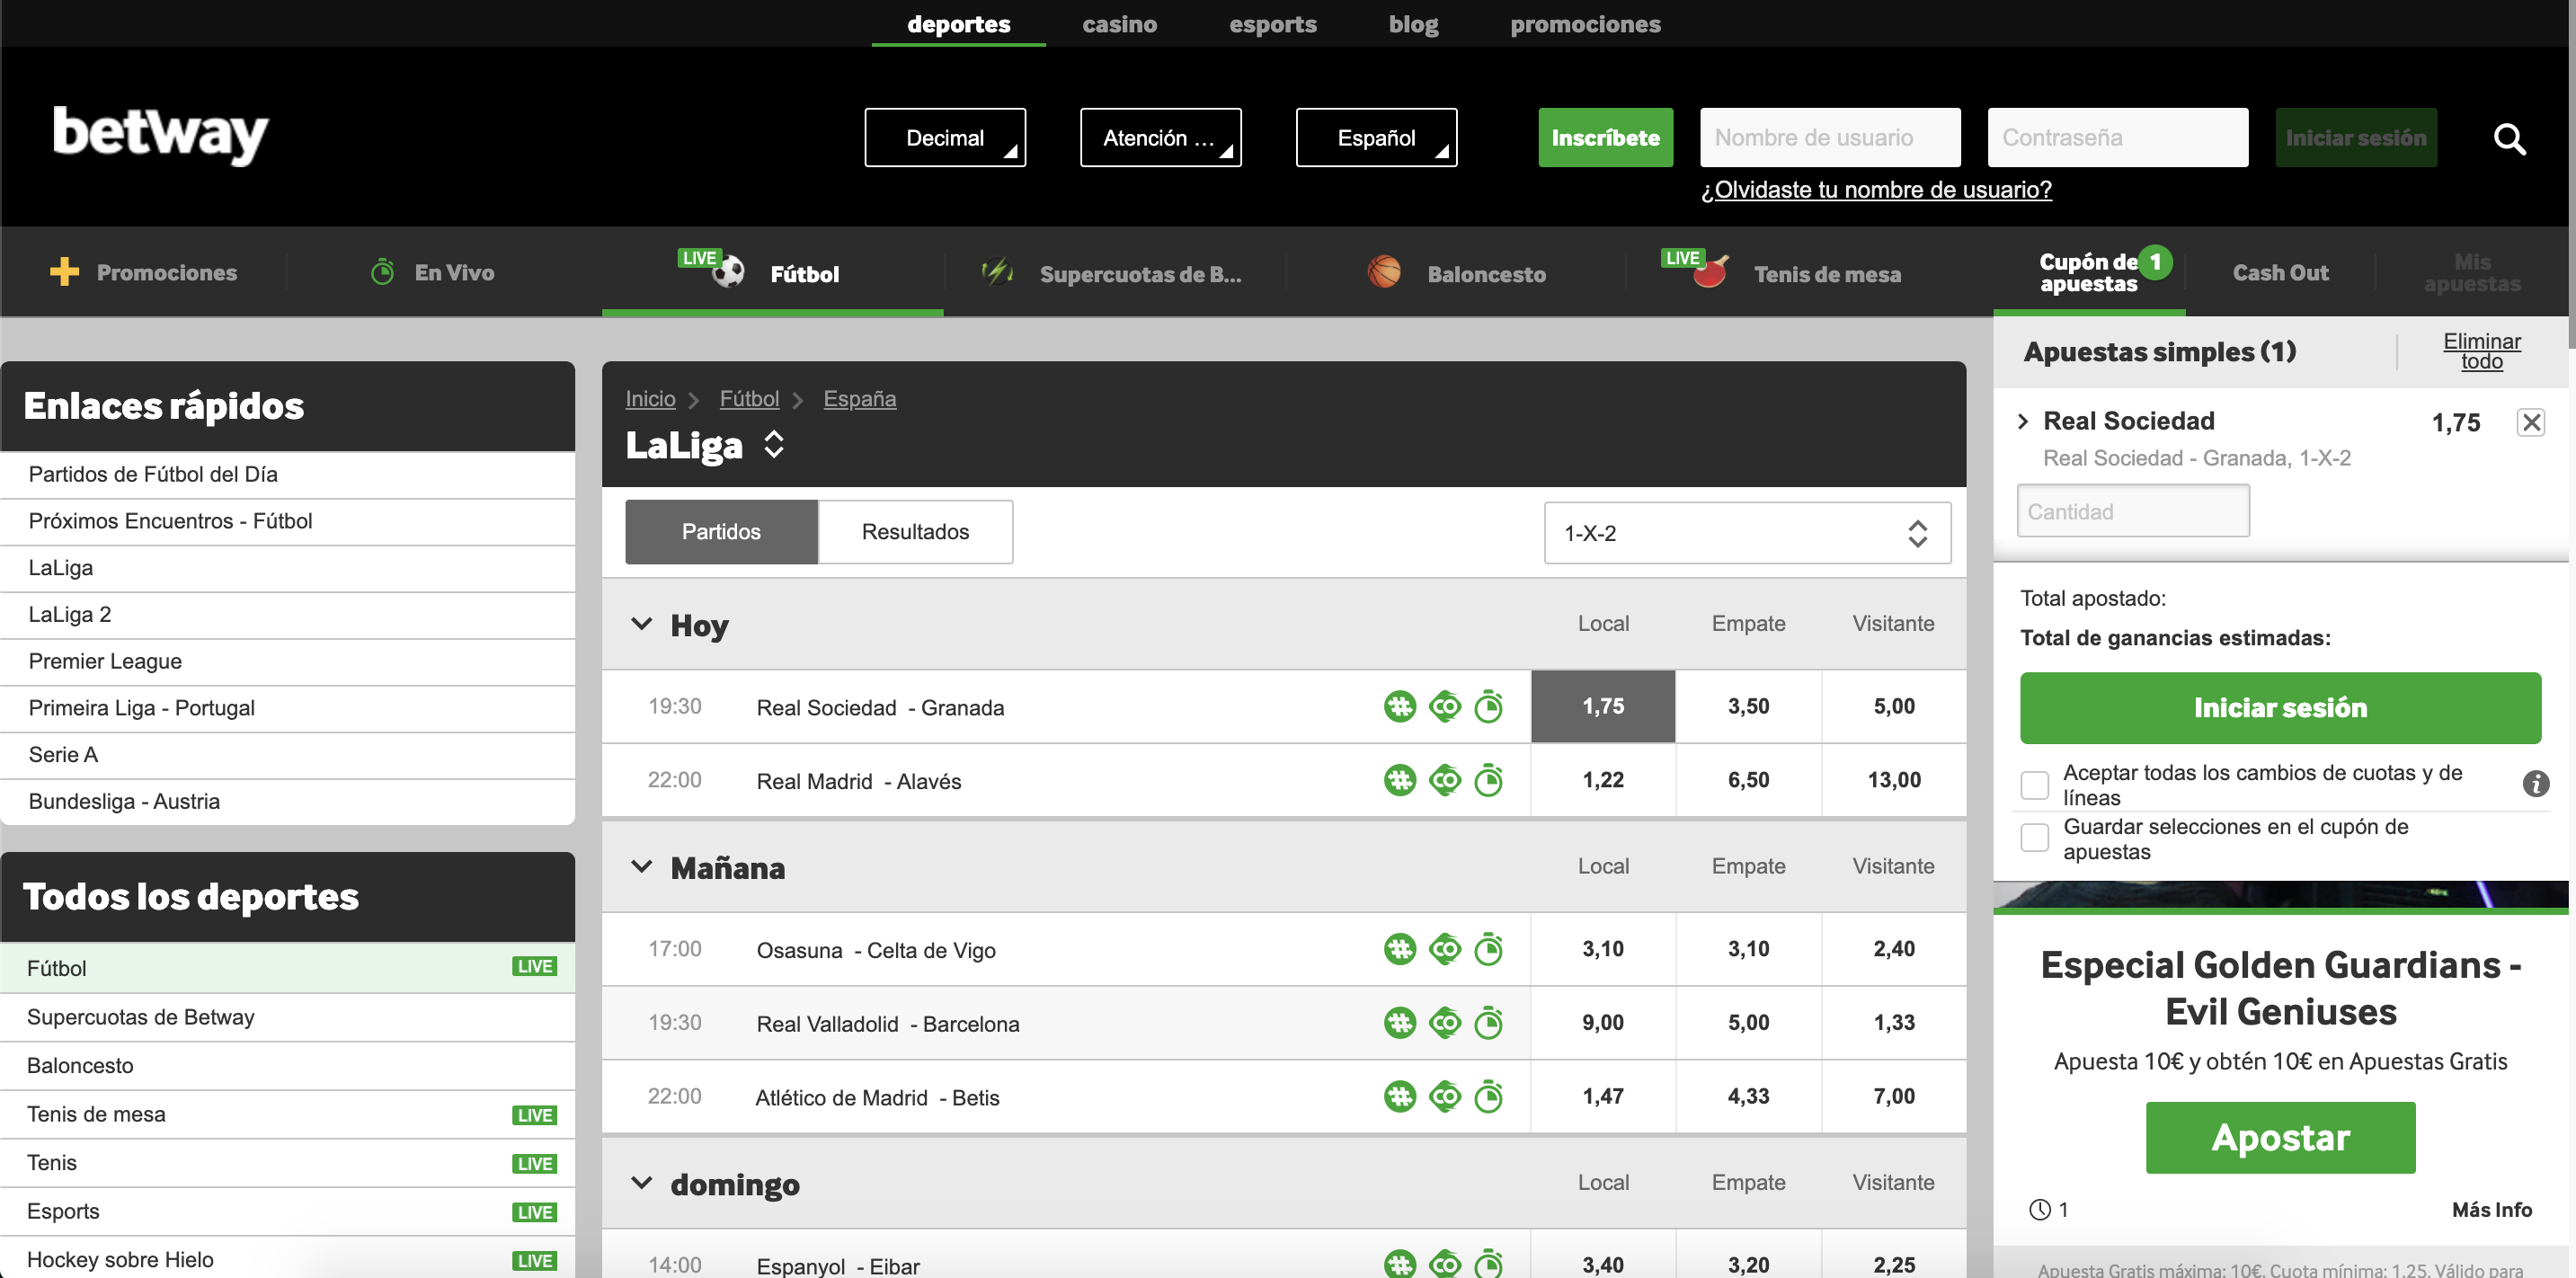This screenshot has width=2576, height=1278.
Task: Click the stopwatch icon for Atlético de Madrid - Betis
Action: [1489, 1096]
